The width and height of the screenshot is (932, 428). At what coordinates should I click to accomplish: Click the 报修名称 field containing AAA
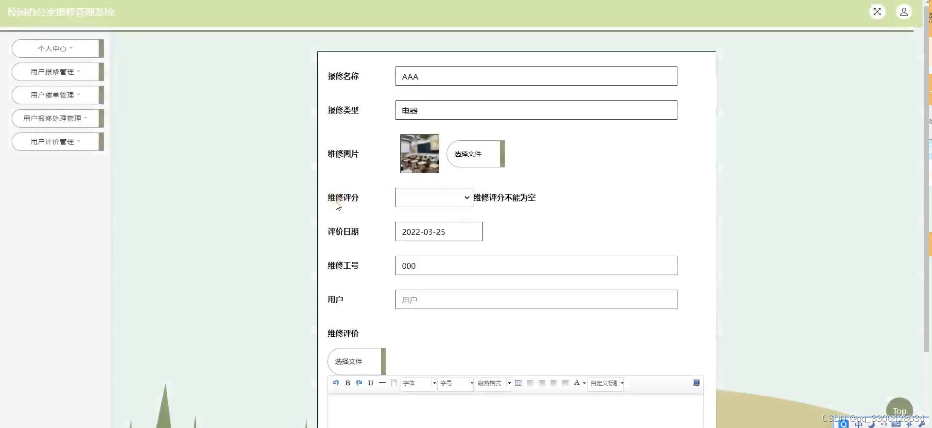pos(536,76)
